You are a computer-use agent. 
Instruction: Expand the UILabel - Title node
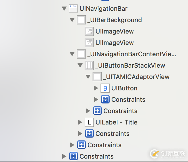click(x=80, y=122)
